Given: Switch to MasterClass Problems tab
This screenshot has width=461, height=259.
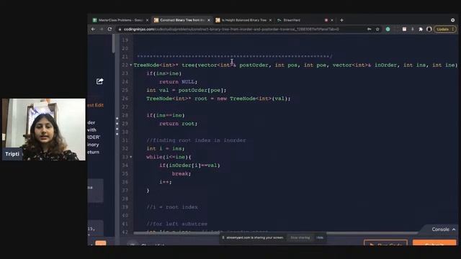Looking at the screenshot, I should click(x=120, y=20).
